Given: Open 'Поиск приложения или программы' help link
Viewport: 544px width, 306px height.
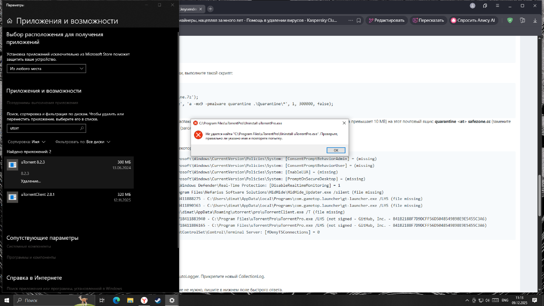Looking at the screenshot, I should point(64,288).
